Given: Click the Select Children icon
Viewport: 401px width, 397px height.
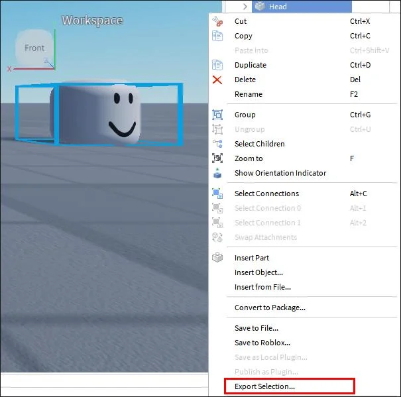Looking at the screenshot, I should 217,144.
